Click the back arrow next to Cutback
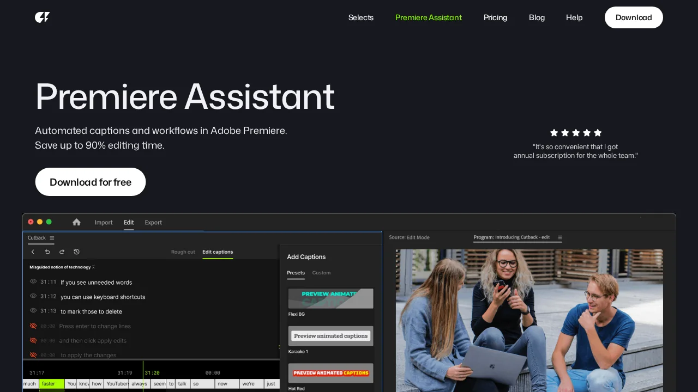Screen dimensions: 698x392 (x=33, y=252)
